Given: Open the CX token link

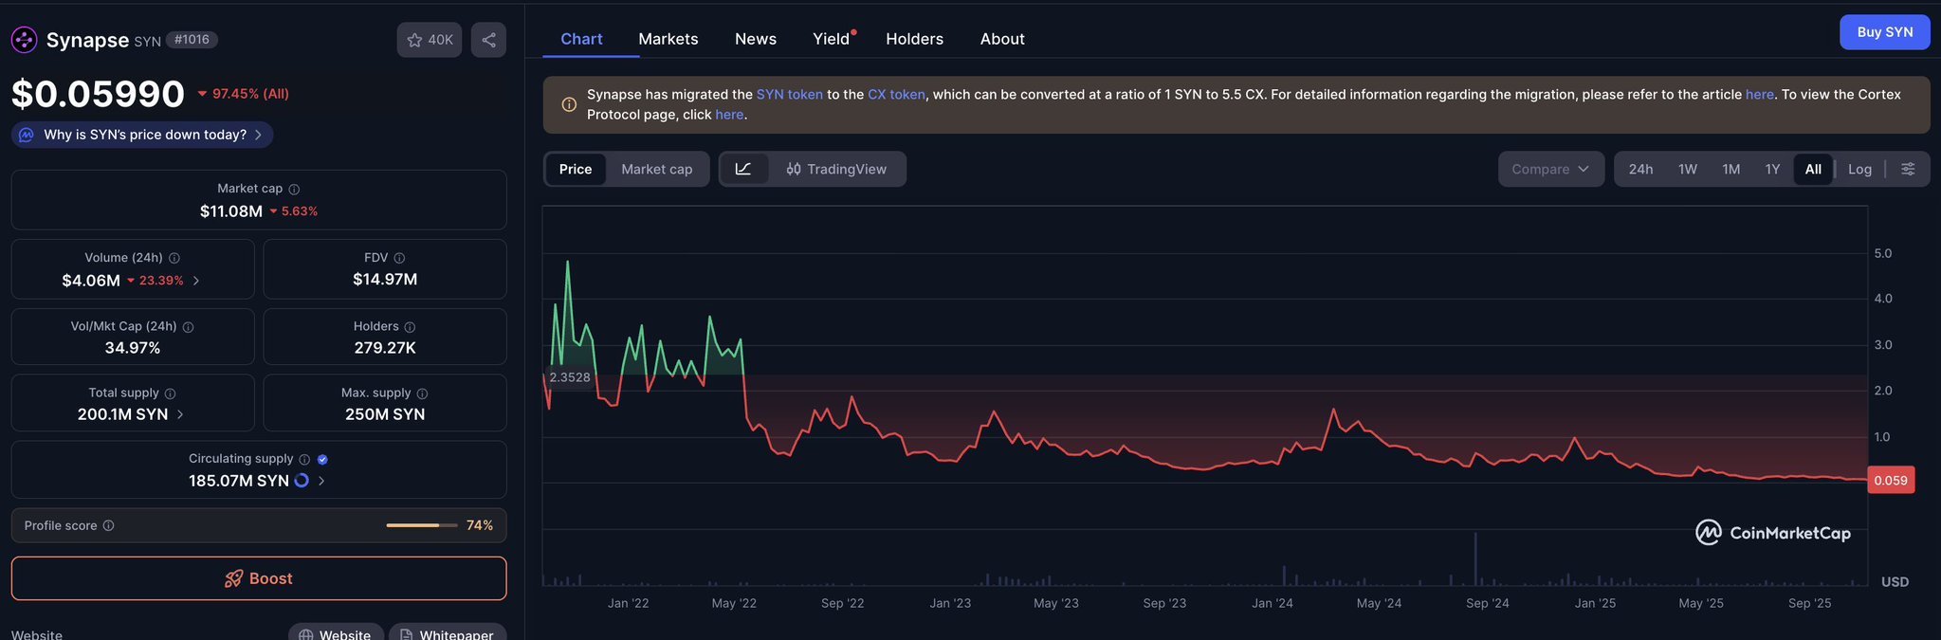Looking at the screenshot, I should (x=896, y=95).
